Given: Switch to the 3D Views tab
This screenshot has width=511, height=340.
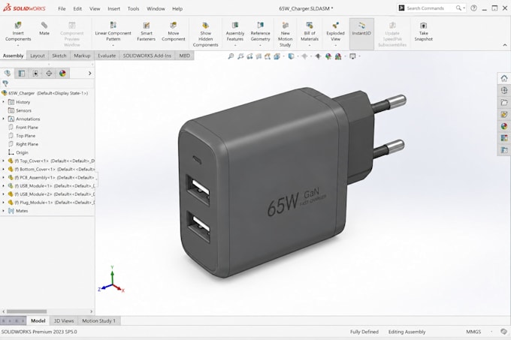Looking at the screenshot, I should pos(64,320).
